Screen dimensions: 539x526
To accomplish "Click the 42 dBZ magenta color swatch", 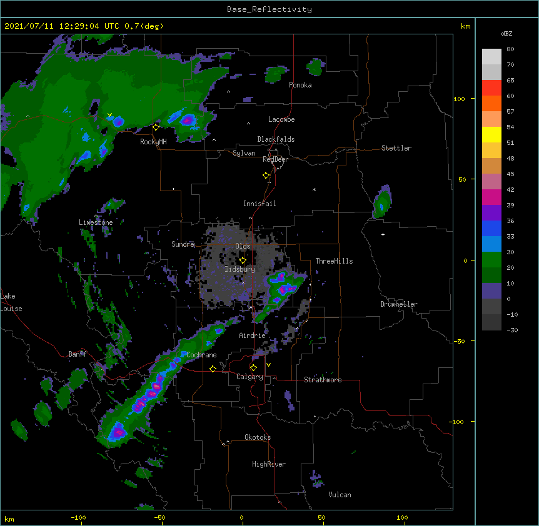I will pos(491,197).
